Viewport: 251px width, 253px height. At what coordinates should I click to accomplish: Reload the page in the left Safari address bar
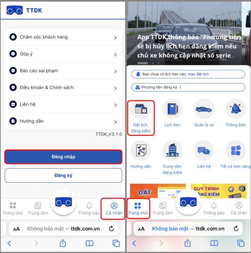coord(111,229)
